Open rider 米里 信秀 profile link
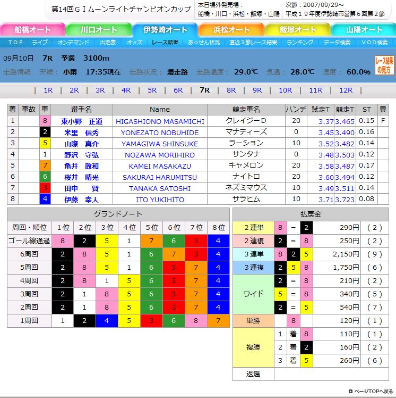 coord(82,132)
